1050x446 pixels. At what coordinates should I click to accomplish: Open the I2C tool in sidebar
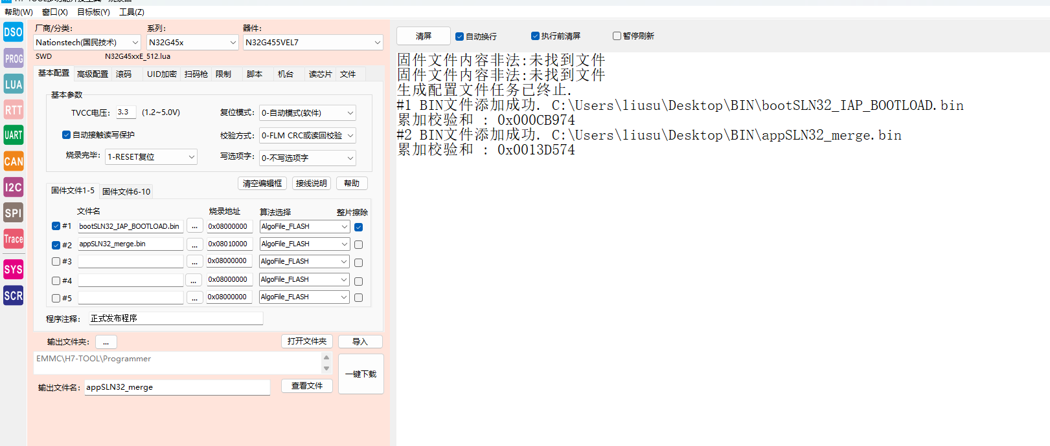tap(13, 187)
